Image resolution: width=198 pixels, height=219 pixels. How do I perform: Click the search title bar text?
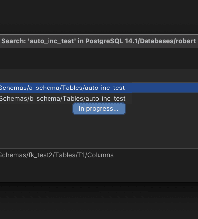point(99,41)
